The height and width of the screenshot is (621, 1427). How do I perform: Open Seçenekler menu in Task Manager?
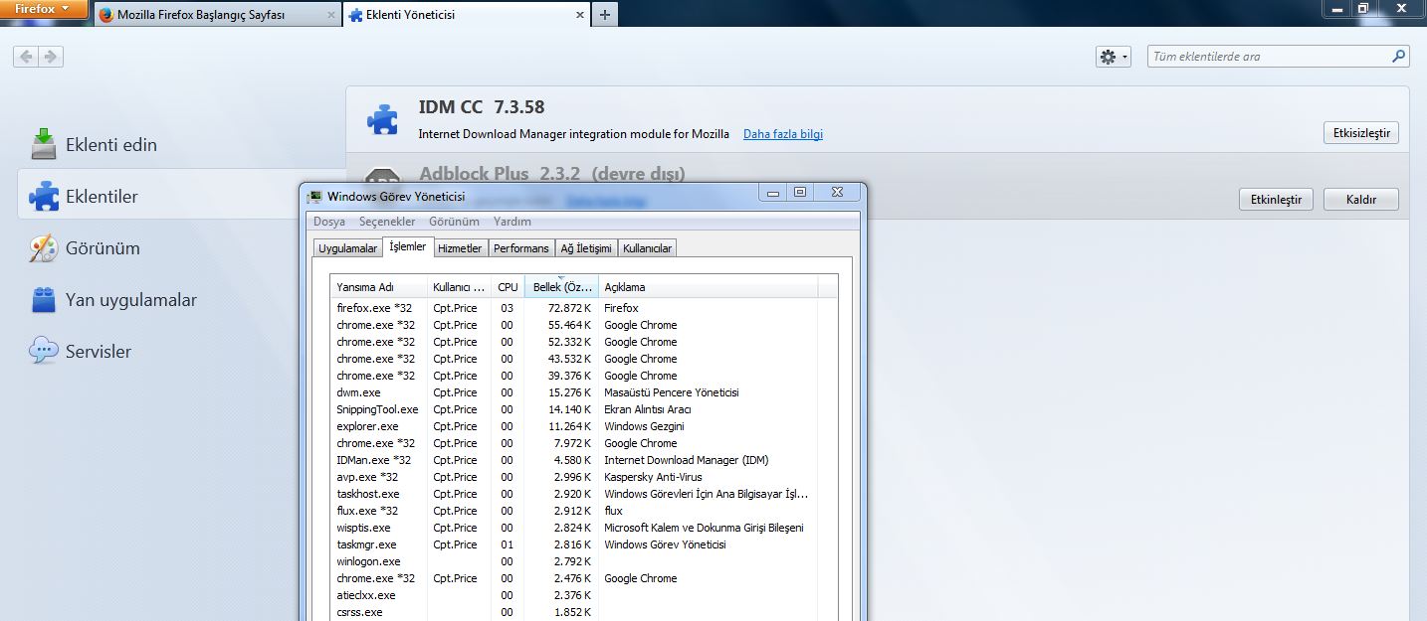(387, 222)
